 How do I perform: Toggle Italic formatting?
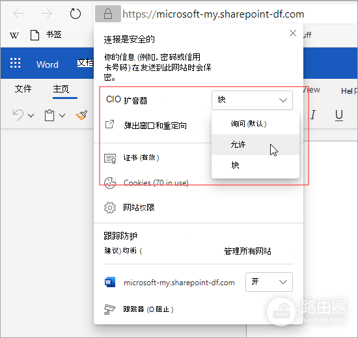[x=313, y=115]
